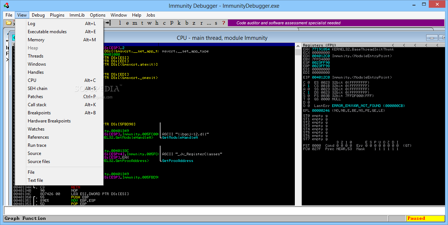Minimize the CPU child window
This screenshot has height=225, width=448.
click(x=432, y=38)
